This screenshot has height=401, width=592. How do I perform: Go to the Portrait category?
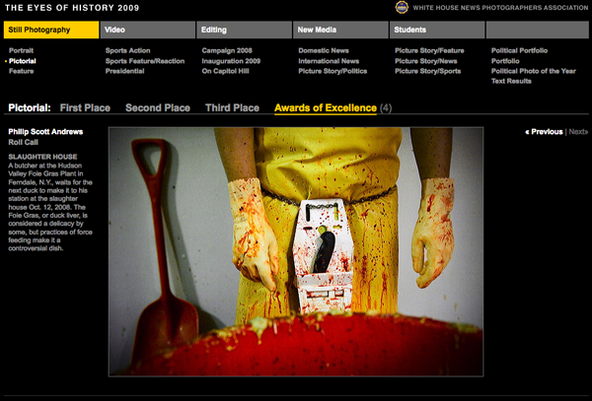[22, 49]
